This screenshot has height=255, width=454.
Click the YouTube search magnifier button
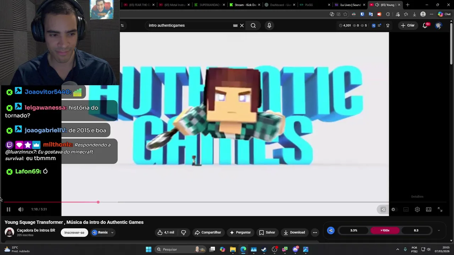253,25
